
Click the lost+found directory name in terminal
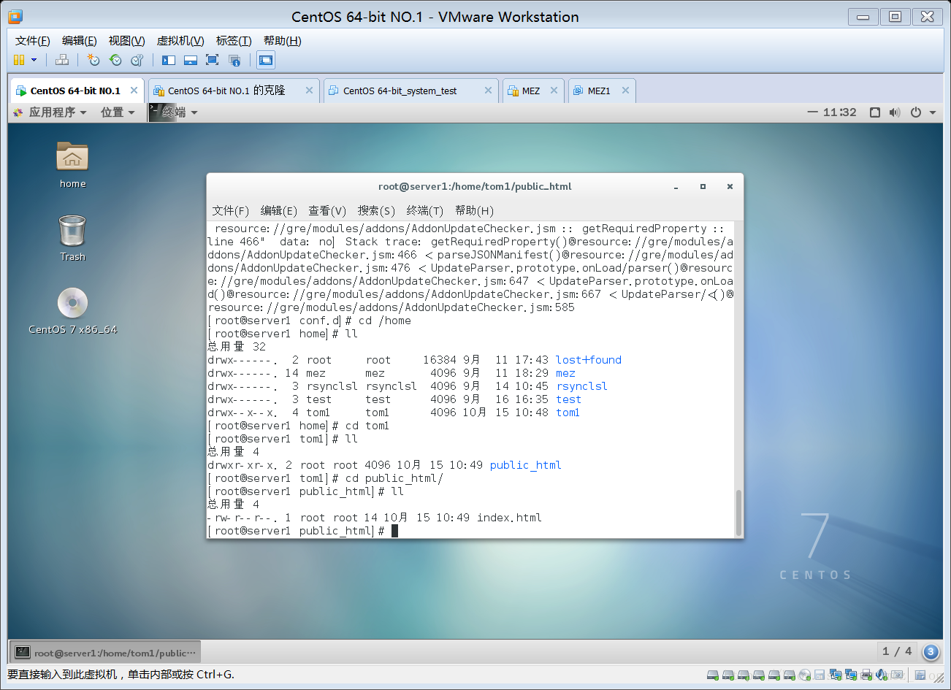(x=589, y=360)
